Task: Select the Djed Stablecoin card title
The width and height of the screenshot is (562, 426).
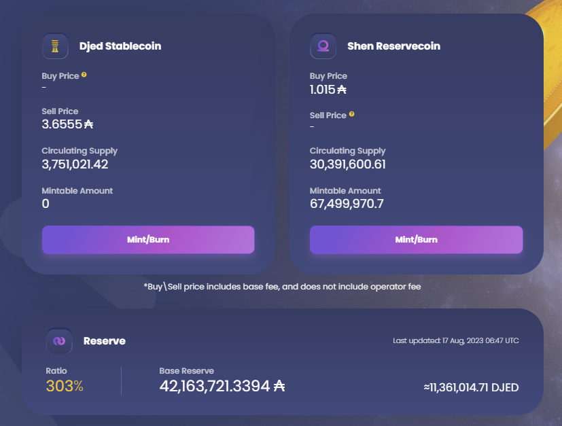Action: (x=120, y=46)
